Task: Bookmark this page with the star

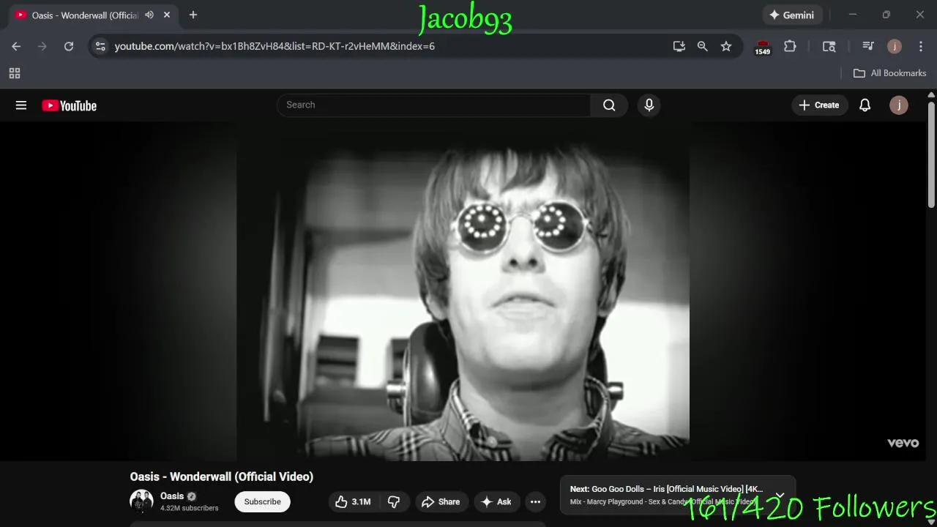Action: [x=726, y=46]
